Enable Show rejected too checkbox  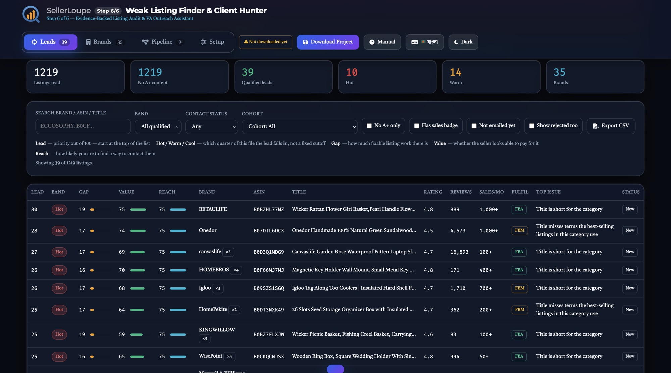(531, 126)
